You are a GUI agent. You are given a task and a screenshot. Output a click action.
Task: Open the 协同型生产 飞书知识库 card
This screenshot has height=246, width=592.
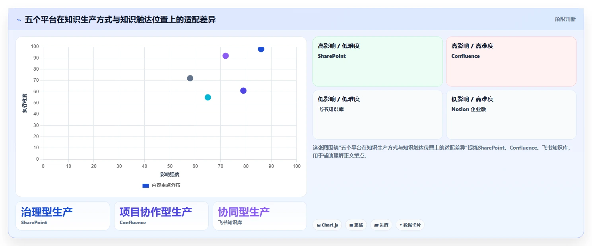click(260, 216)
